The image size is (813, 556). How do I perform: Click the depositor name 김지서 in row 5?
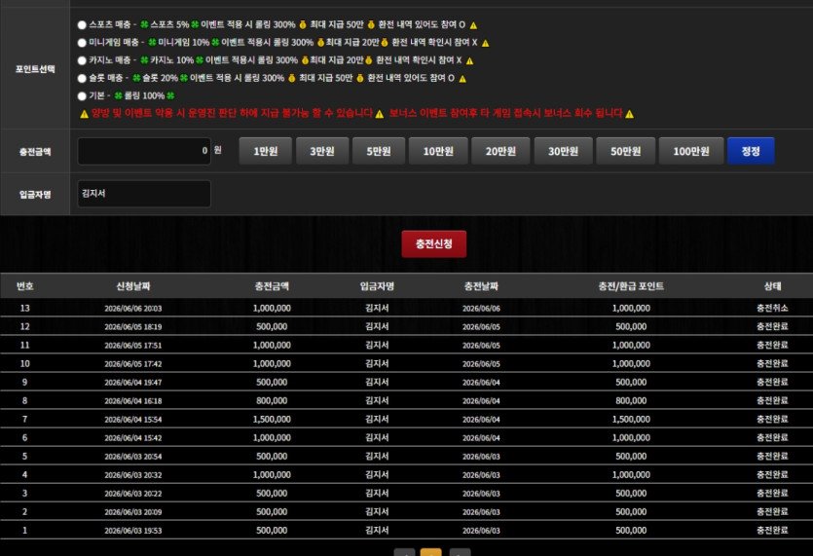tap(377, 457)
